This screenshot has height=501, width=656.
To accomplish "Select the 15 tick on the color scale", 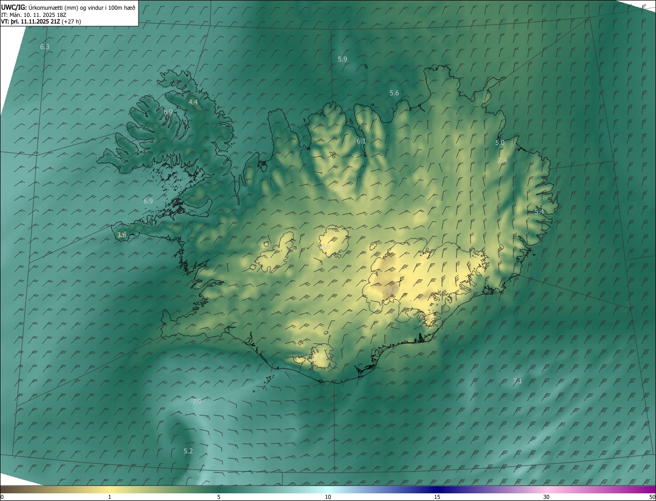I will 437,497.
